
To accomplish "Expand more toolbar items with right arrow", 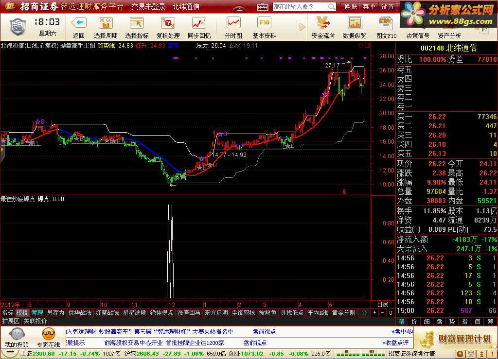I will pyautogui.click(x=302, y=27).
